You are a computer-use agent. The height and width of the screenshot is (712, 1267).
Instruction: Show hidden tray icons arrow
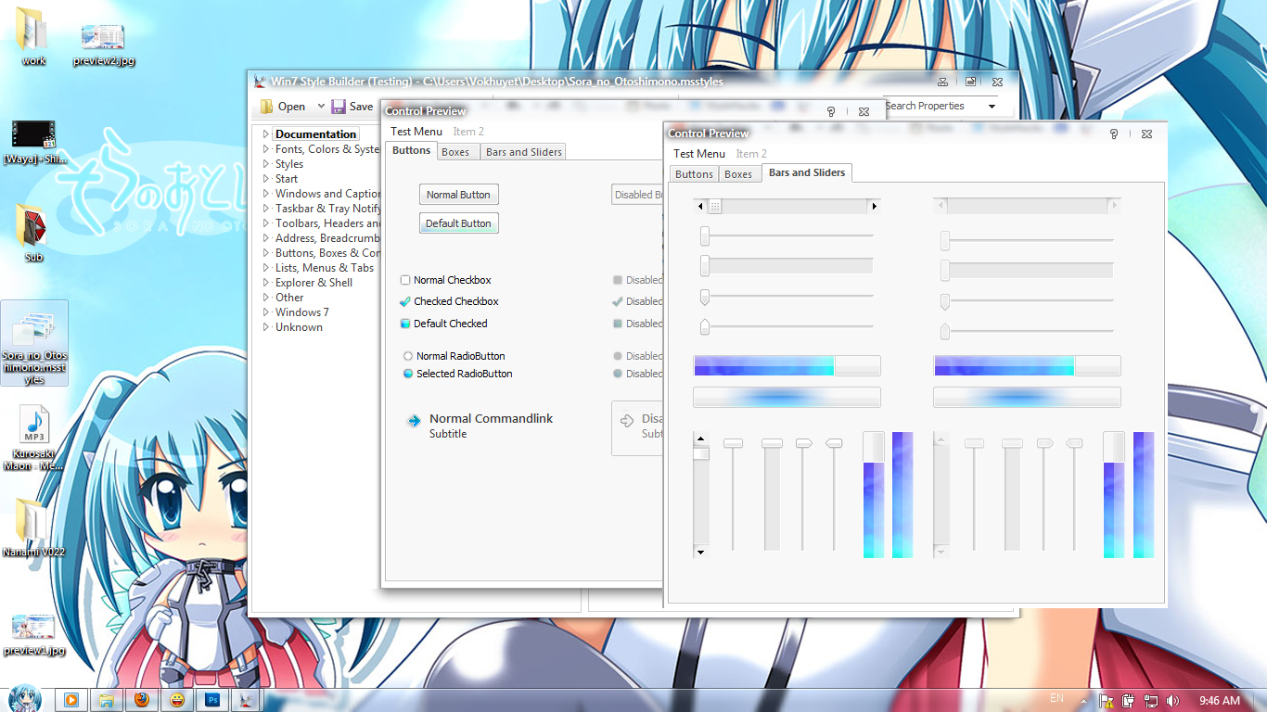1082,700
